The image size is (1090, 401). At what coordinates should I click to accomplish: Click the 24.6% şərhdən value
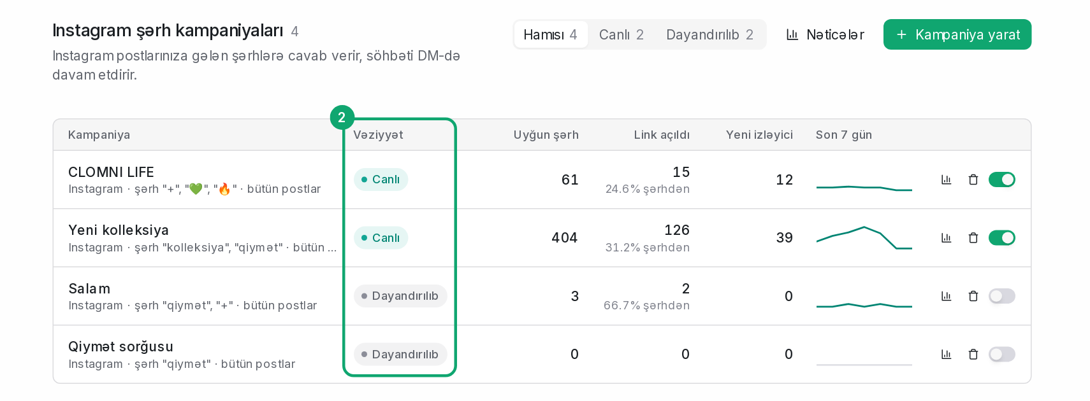647,189
